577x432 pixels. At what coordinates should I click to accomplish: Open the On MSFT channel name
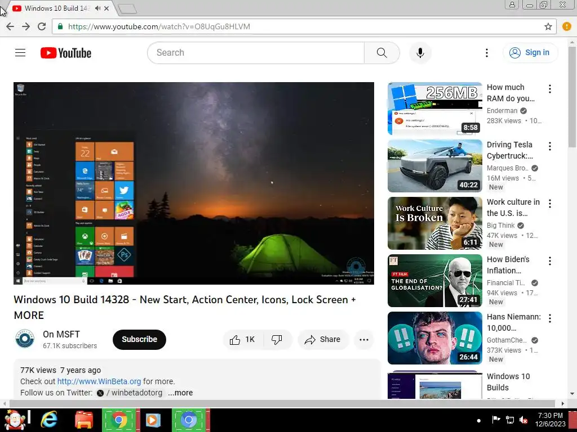pos(61,334)
